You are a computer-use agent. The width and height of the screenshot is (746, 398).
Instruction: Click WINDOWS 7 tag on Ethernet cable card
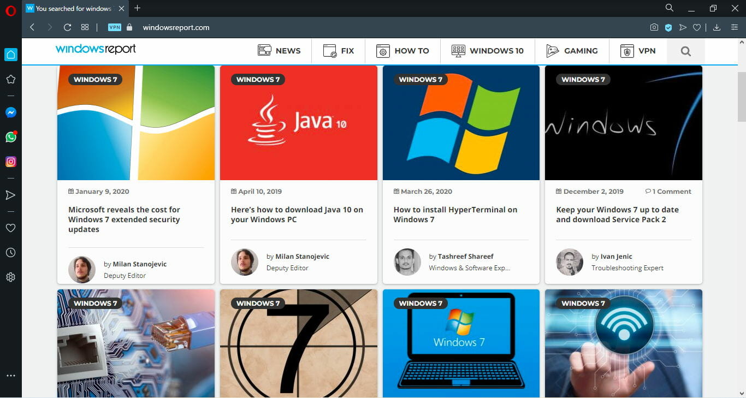pyautogui.click(x=96, y=304)
